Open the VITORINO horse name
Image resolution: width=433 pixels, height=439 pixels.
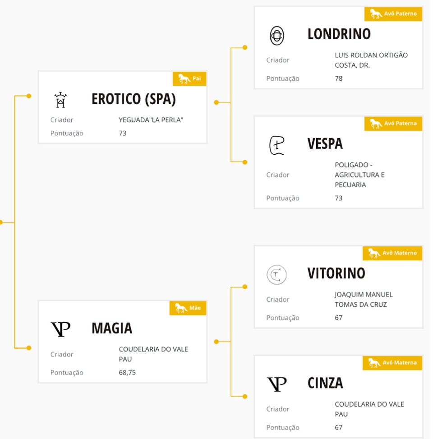pos(336,273)
